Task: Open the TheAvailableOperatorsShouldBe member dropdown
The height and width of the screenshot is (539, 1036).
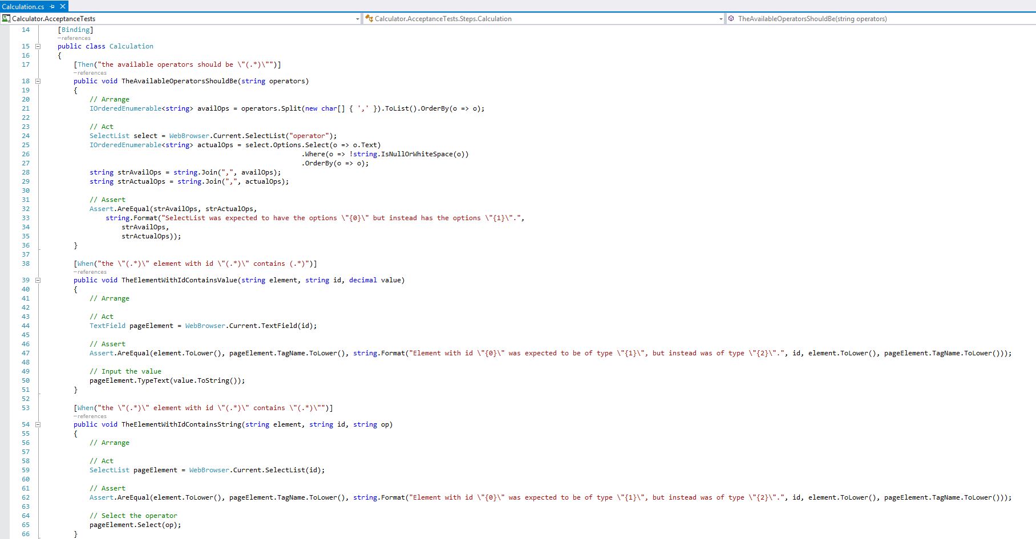Action: click(x=881, y=19)
